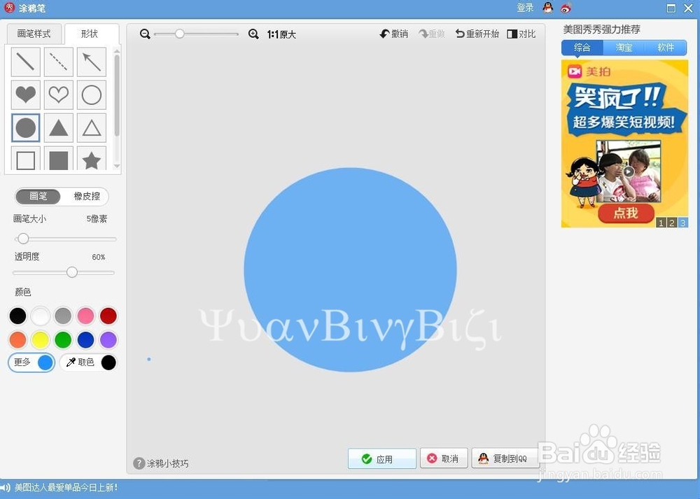The image size is (700, 499).
Task: Select the arrow shape
Action: 92,62
